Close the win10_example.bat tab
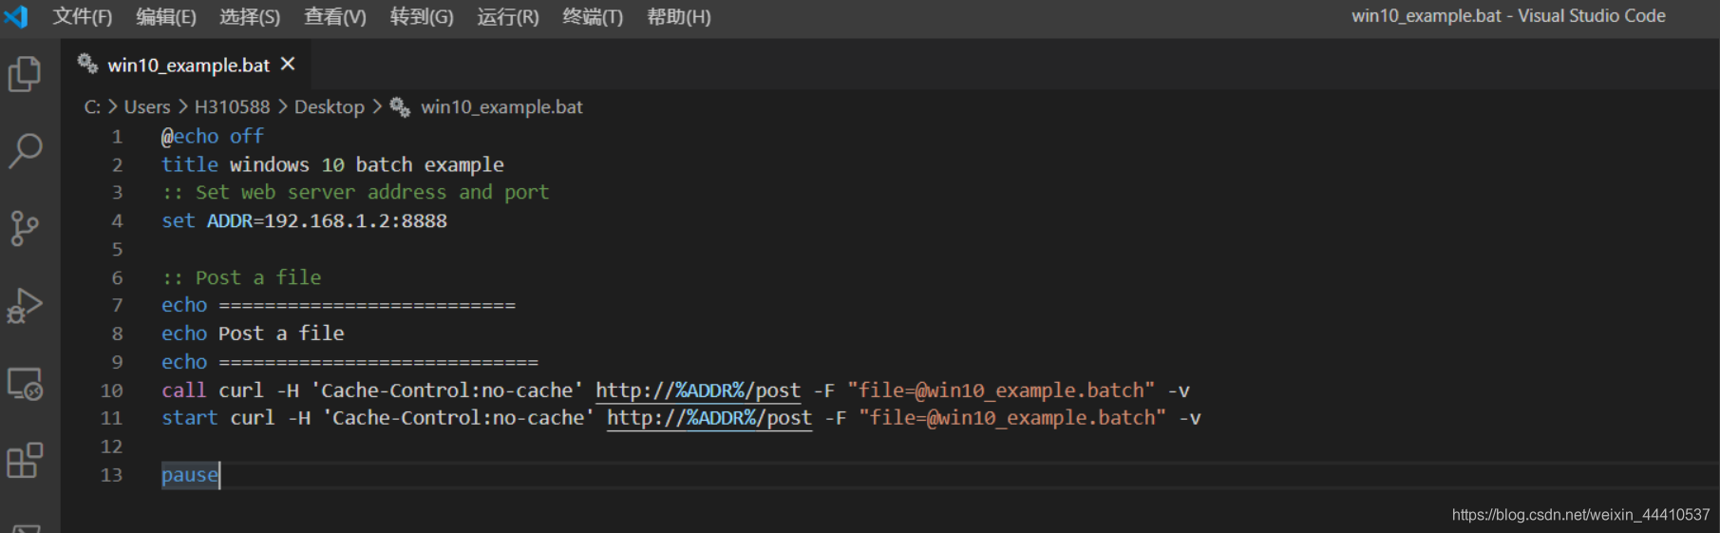 click(288, 64)
